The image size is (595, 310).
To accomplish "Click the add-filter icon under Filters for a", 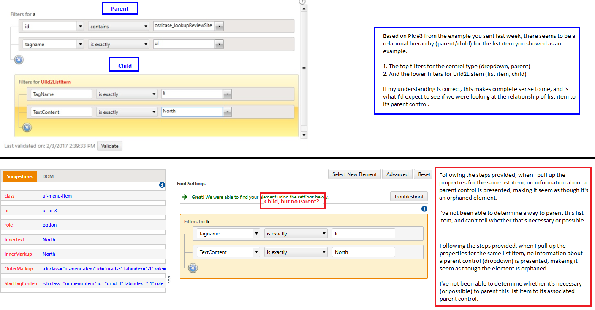I will 19,60.
